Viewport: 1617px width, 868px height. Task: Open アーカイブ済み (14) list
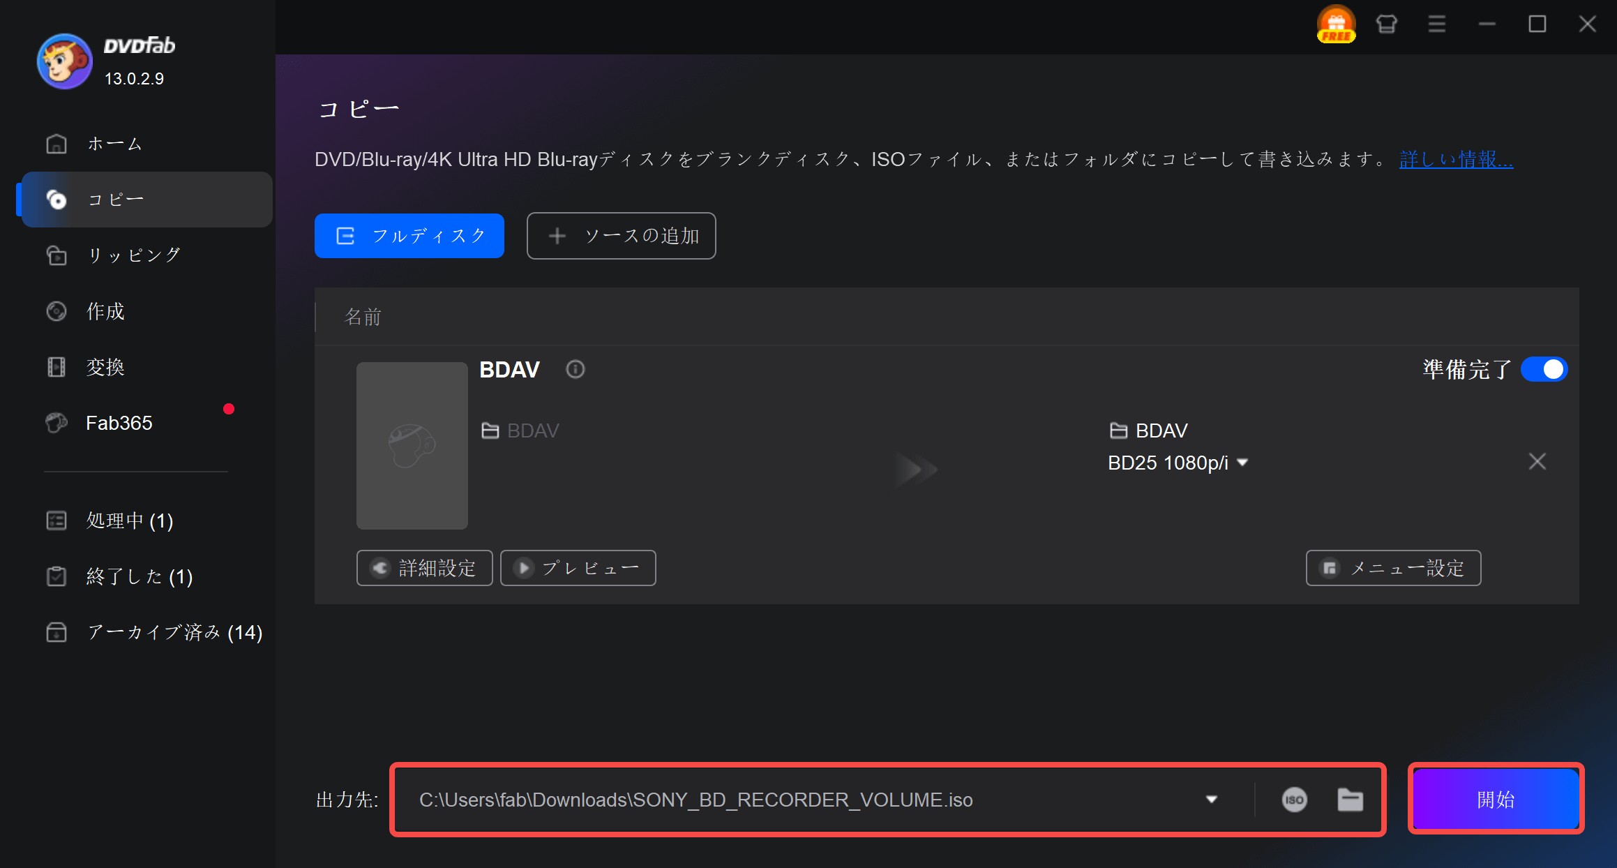coord(146,632)
